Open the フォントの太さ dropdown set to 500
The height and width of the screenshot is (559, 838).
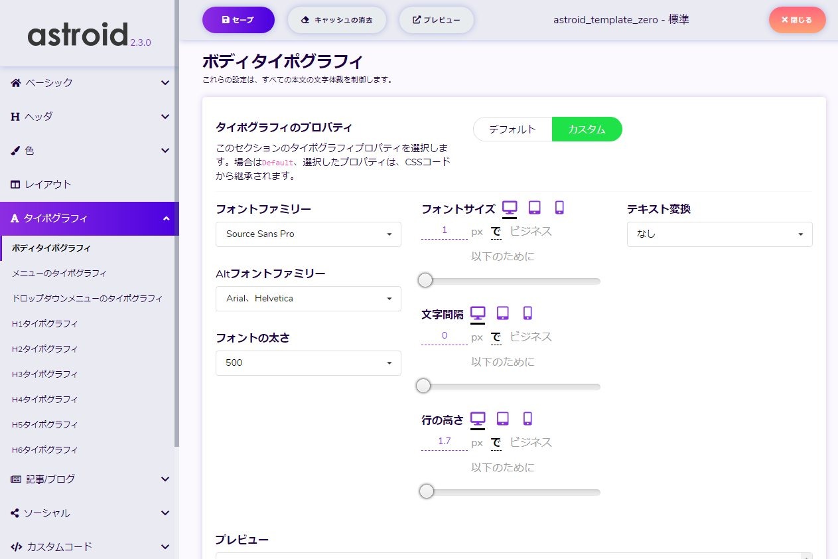point(308,363)
